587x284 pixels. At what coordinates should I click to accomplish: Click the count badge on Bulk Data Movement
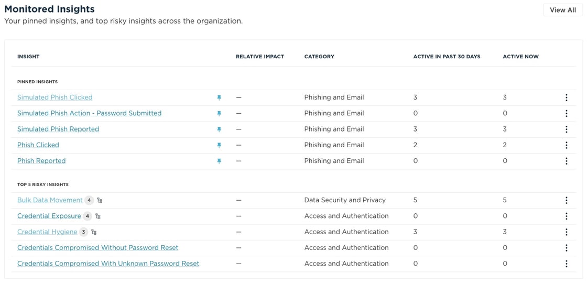tap(89, 200)
